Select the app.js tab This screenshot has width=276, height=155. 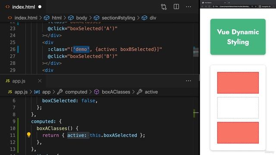(23, 81)
